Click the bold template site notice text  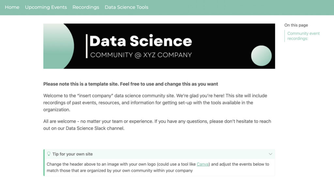[x=130, y=84]
